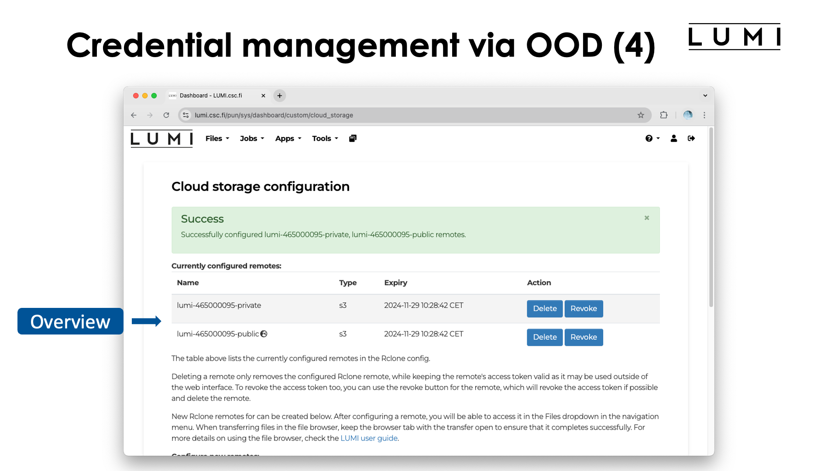
Task: Delete the lumi-465000095-public remote
Action: (x=545, y=337)
